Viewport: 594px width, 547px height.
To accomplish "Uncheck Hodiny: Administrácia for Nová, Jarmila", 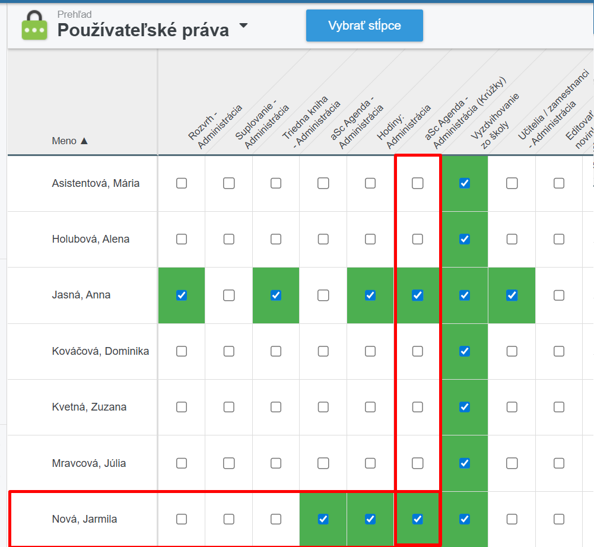I will pos(370,519).
